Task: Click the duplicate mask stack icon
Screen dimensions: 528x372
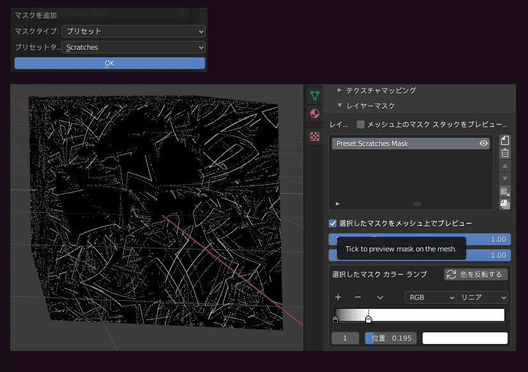Action: click(x=505, y=204)
